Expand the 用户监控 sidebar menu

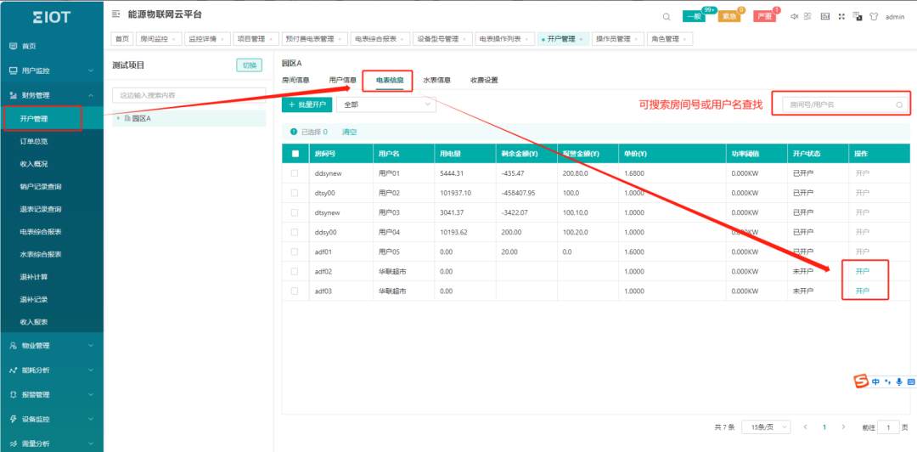click(52, 71)
